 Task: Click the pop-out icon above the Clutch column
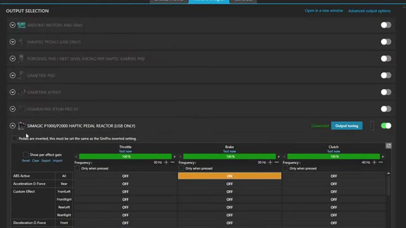point(389,146)
